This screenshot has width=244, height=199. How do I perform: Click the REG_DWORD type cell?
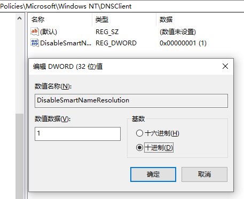click(116, 43)
